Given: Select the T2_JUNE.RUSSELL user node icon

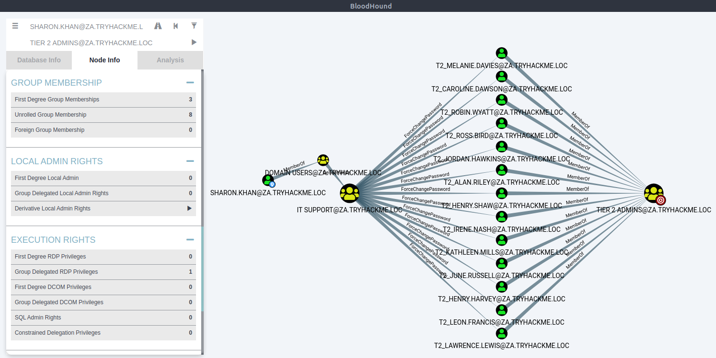Looking at the screenshot, I should click(x=501, y=263).
